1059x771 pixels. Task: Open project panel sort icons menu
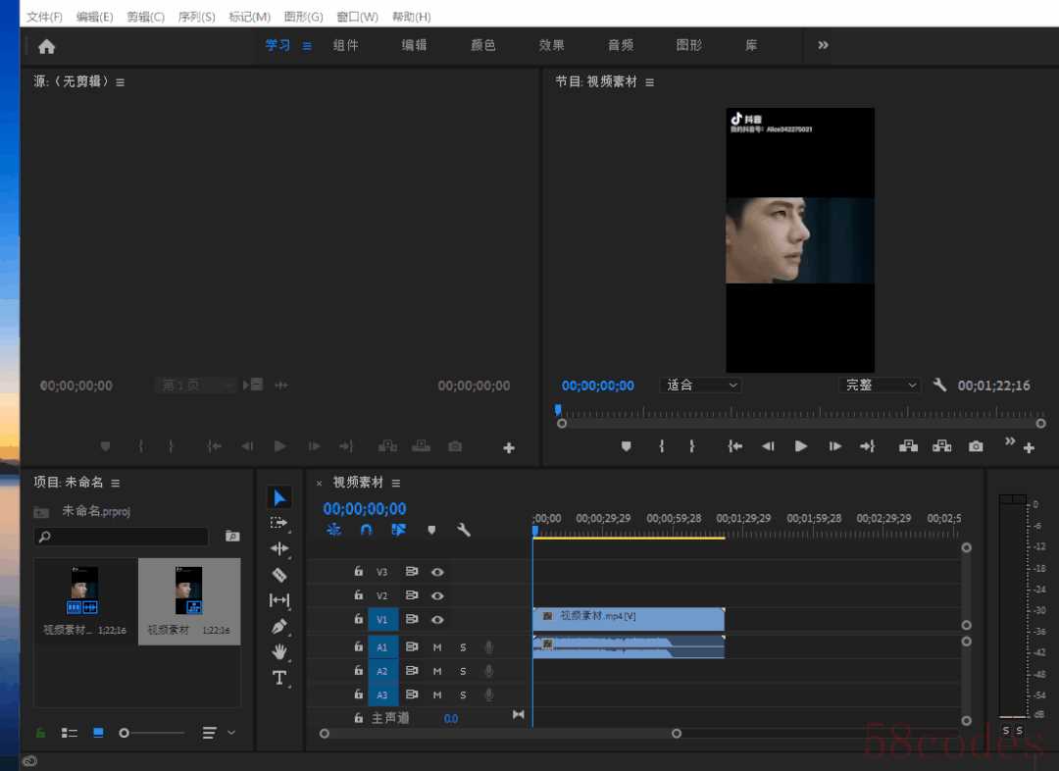(x=210, y=733)
